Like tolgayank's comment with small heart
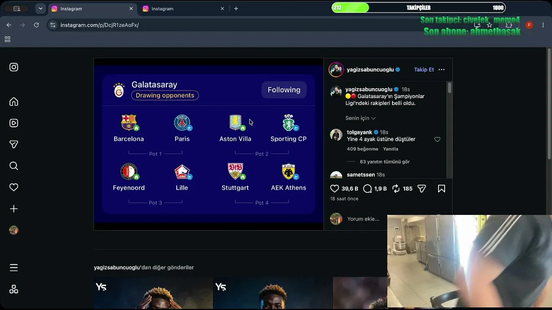 [x=437, y=139]
